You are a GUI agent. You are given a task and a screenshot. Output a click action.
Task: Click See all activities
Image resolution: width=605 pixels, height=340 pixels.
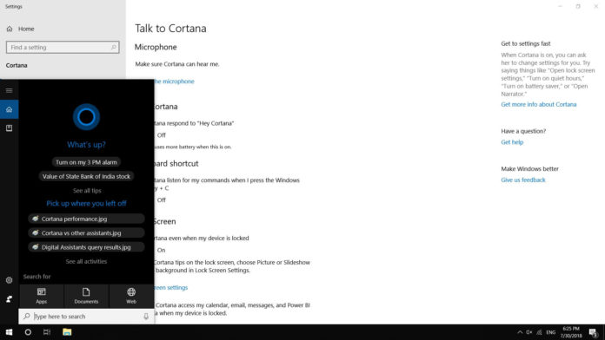(86, 261)
